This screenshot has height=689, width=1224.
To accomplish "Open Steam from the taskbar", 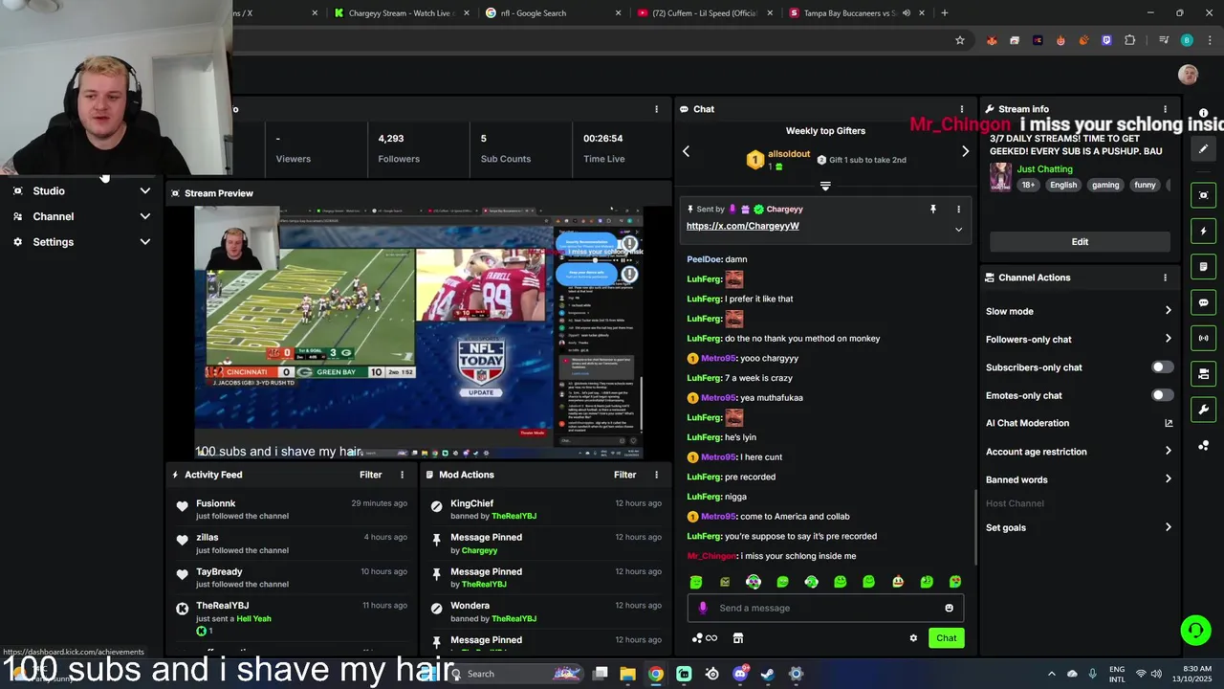I will [x=768, y=674].
